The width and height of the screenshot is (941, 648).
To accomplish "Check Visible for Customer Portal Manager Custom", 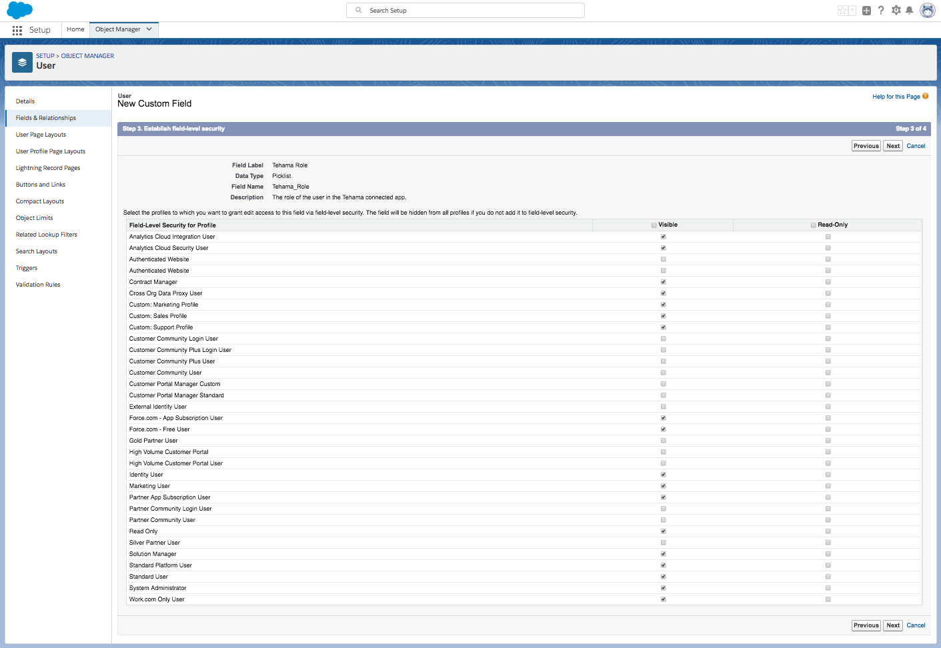I will [663, 384].
